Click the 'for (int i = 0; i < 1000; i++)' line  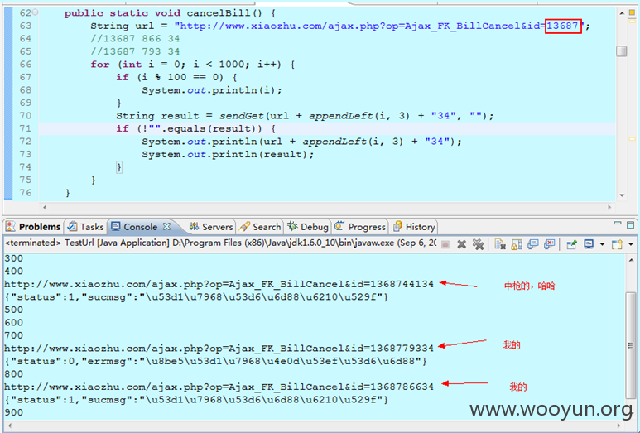[x=192, y=65]
